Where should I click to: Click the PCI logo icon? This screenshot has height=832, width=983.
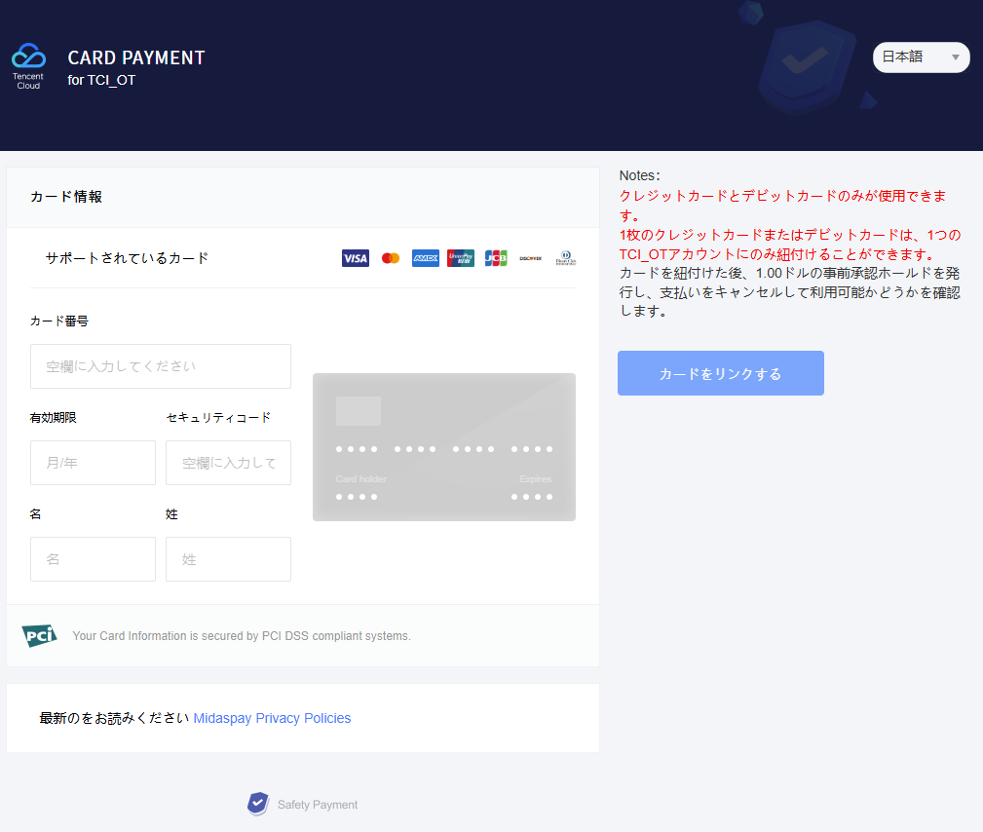(40, 636)
